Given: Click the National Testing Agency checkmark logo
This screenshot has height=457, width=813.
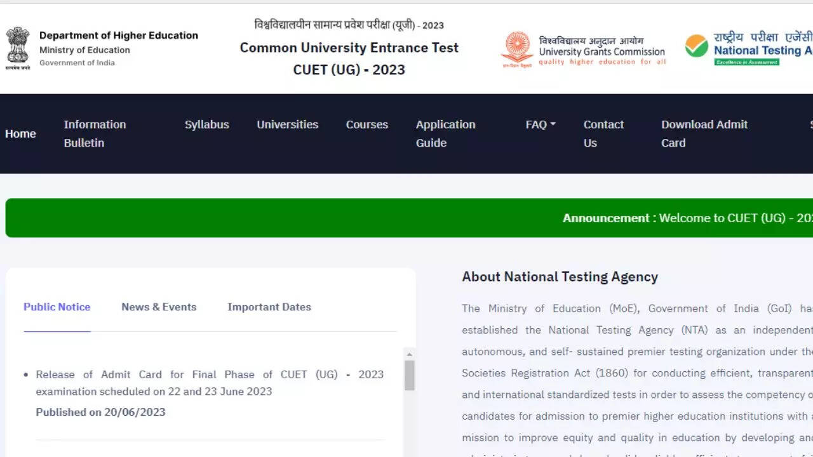Looking at the screenshot, I should tap(696, 46).
